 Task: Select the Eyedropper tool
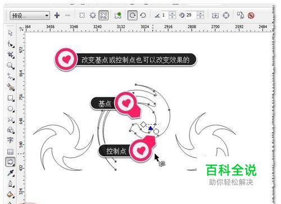point(11,173)
